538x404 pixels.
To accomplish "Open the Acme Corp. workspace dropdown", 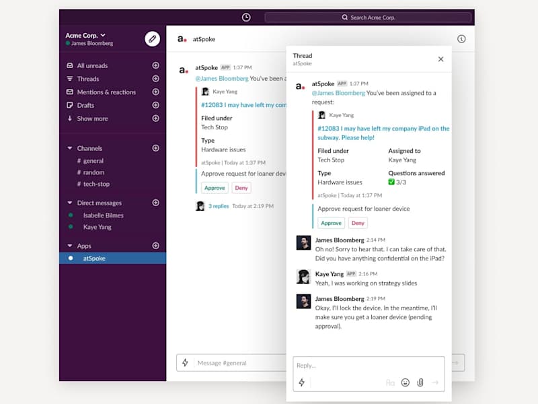I will (x=85, y=36).
